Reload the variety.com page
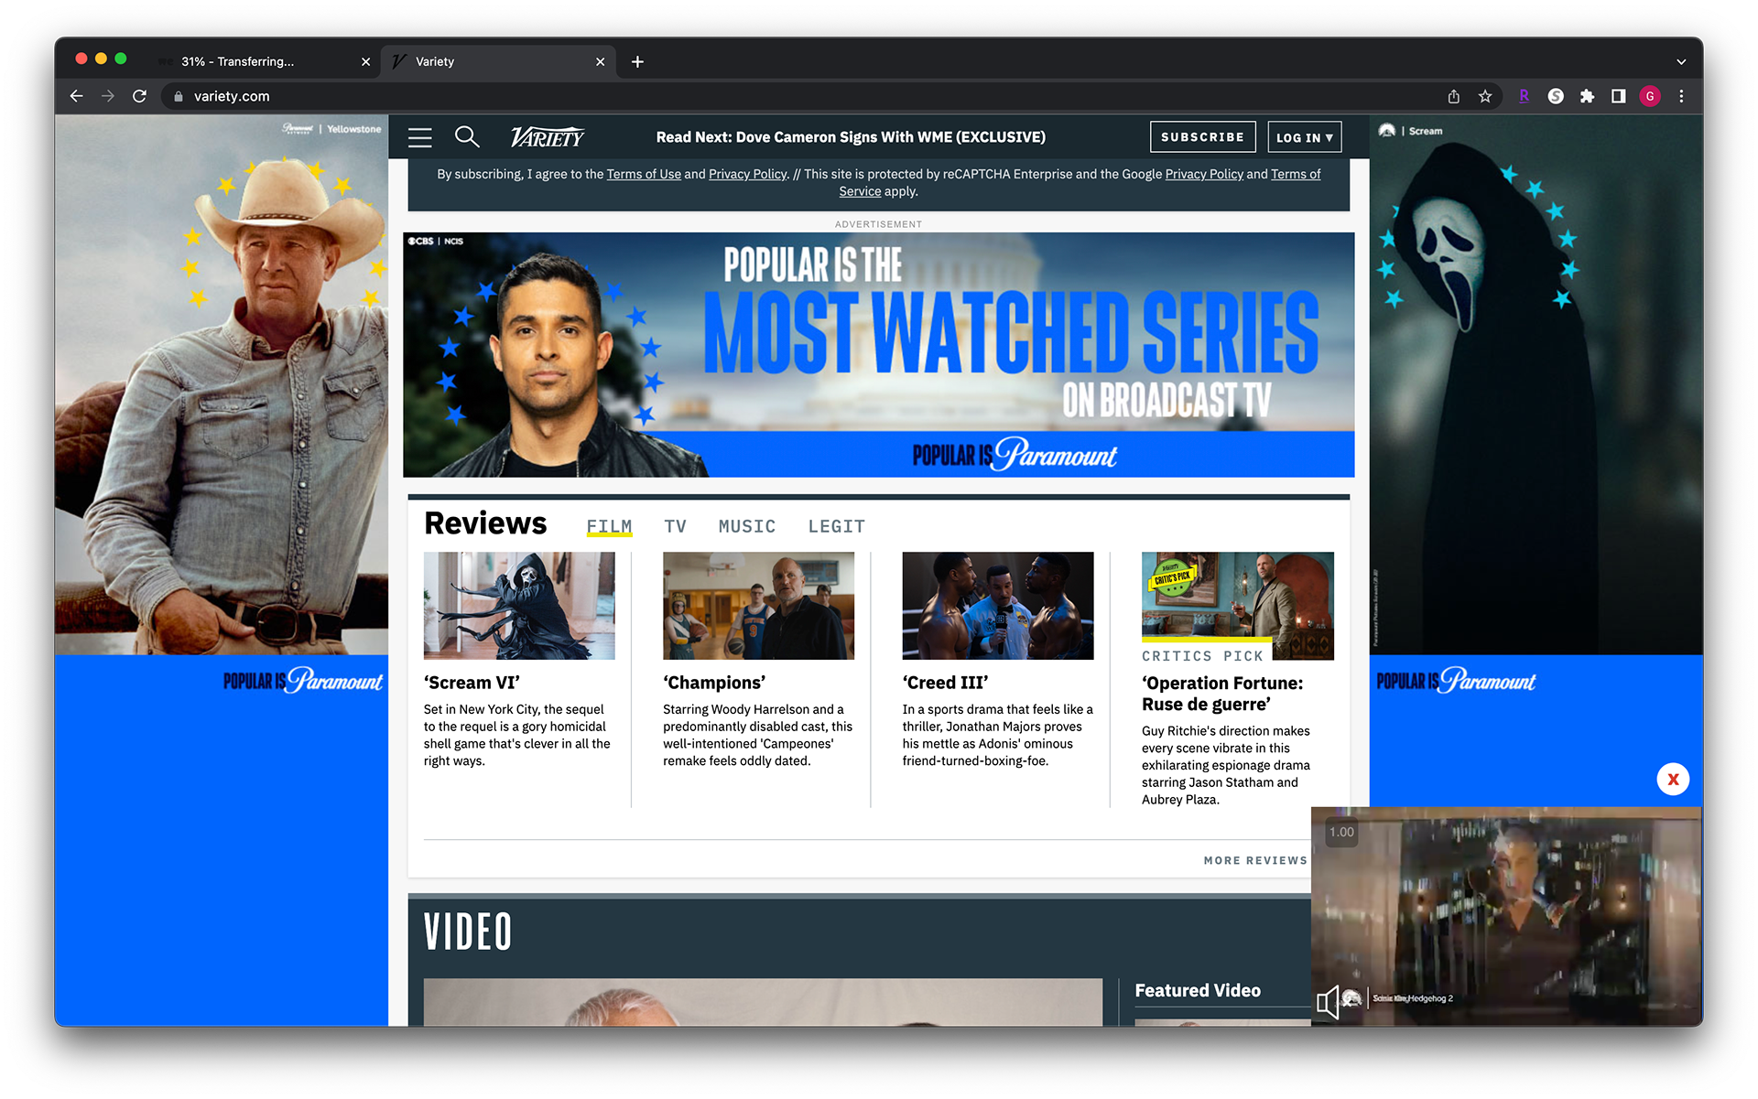 pyautogui.click(x=139, y=96)
